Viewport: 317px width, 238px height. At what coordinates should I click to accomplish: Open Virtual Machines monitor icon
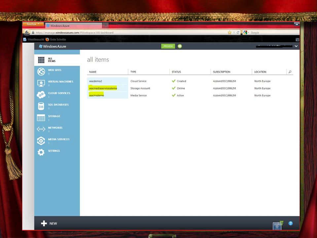[41, 83]
